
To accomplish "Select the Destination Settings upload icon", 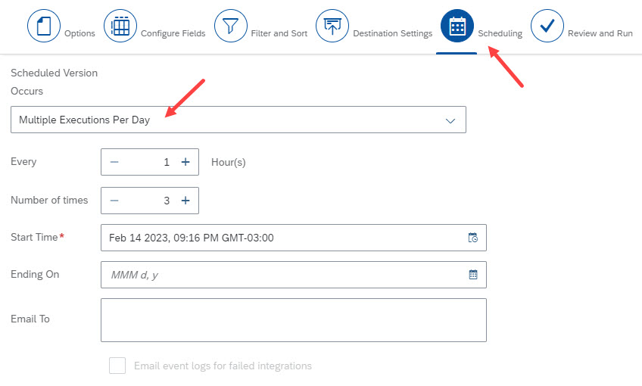I will 332,26.
